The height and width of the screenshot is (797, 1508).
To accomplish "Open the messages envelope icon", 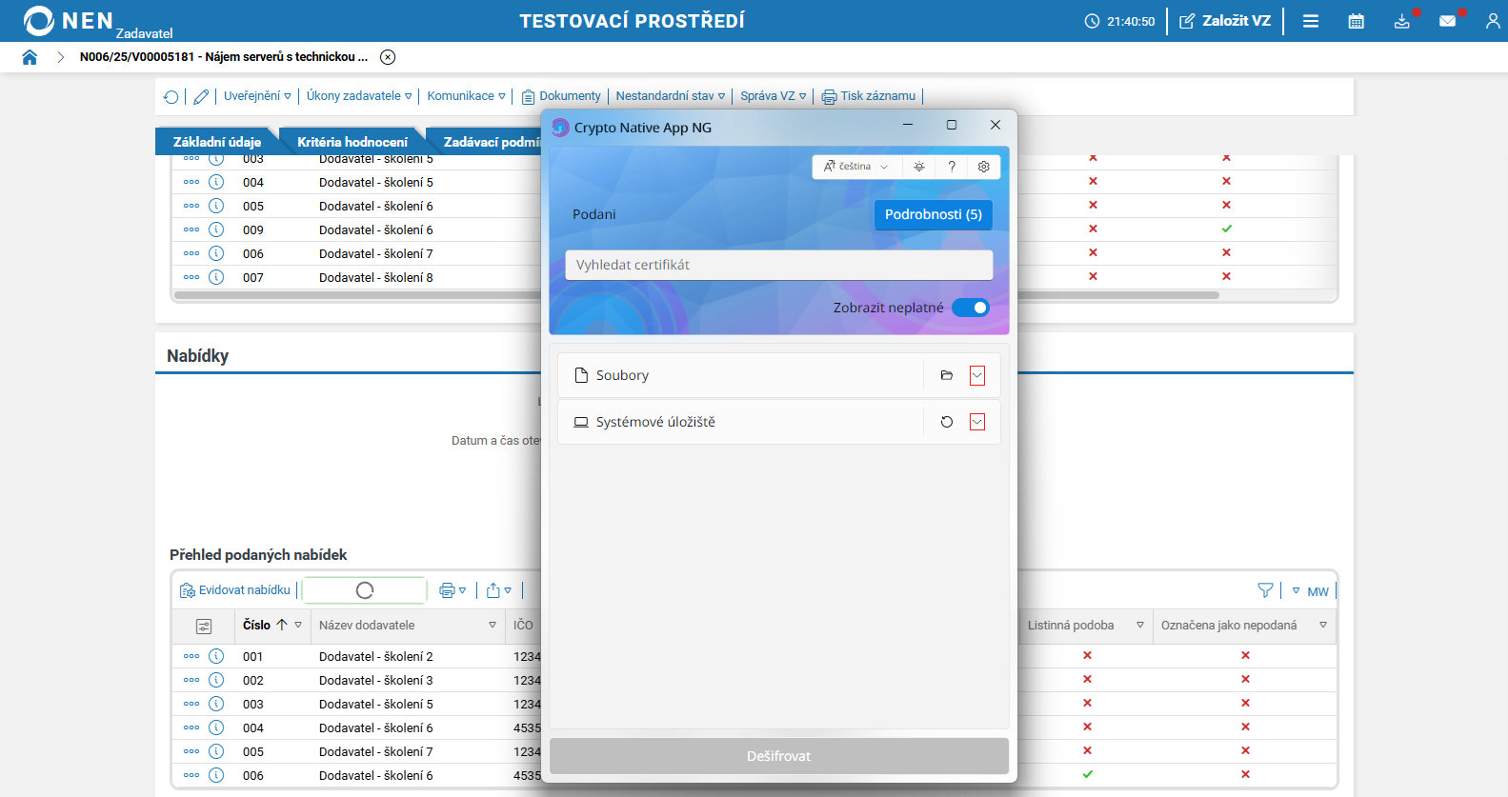I will tap(1447, 21).
